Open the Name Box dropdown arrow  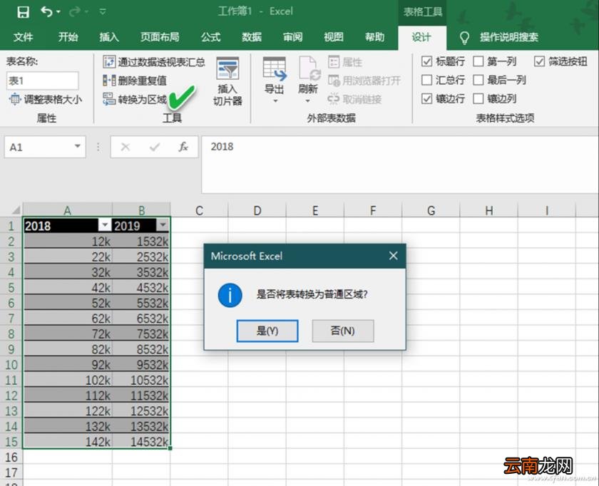pos(78,146)
